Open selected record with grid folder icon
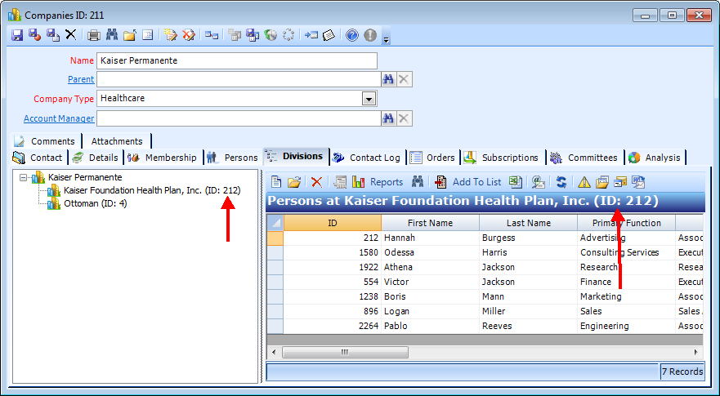The width and height of the screenshot is (720, 396). (294, 182)
